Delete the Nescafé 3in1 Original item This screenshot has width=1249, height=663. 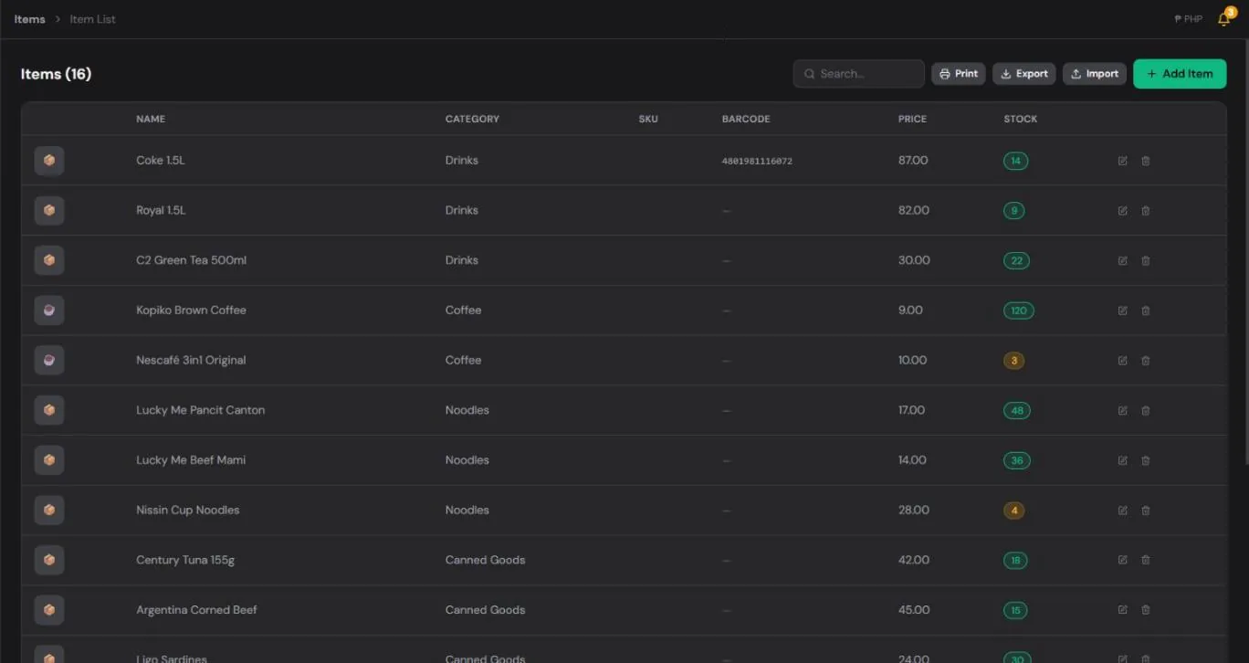point(1146,361)
